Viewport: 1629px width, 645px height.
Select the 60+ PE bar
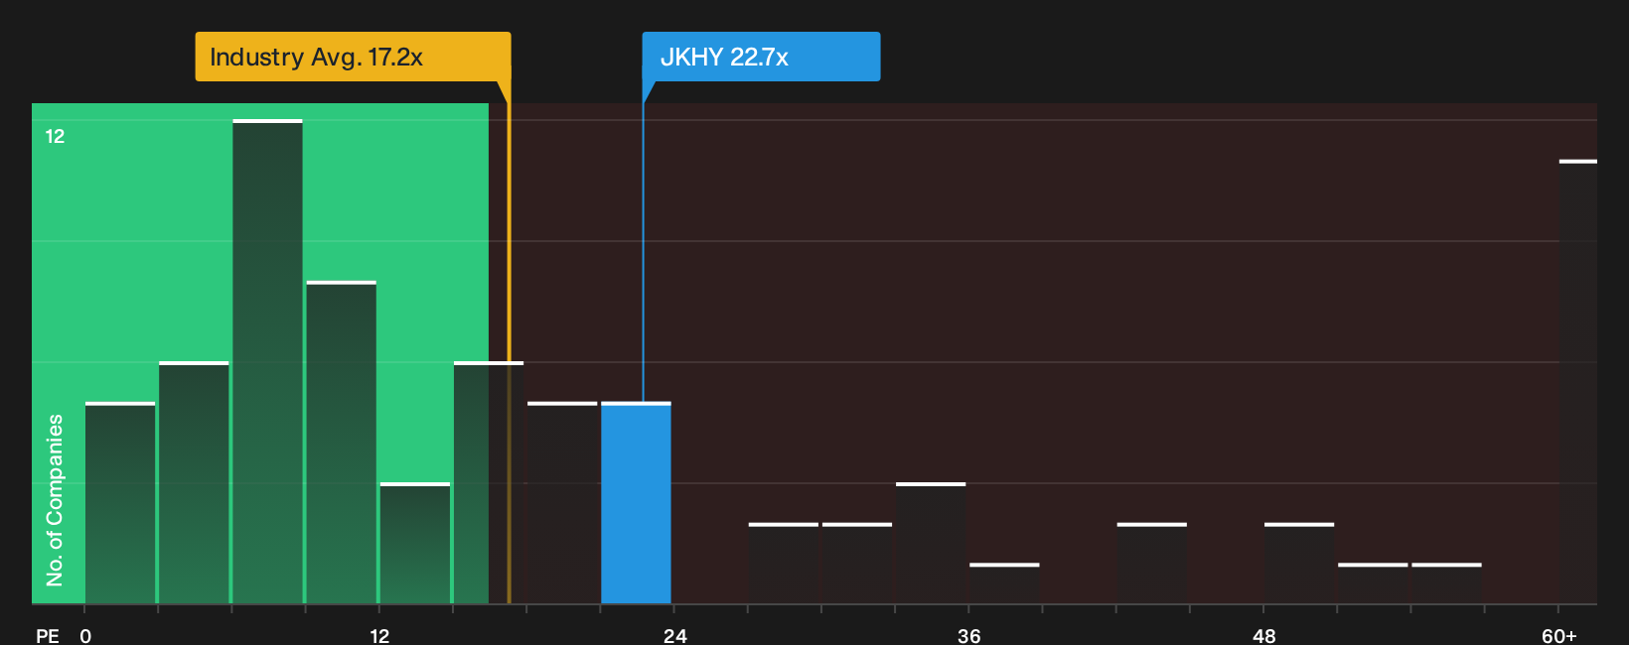pos(1577,382)
